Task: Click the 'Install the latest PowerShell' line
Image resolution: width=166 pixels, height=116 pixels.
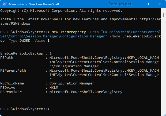Action: (x=81, y=19)
